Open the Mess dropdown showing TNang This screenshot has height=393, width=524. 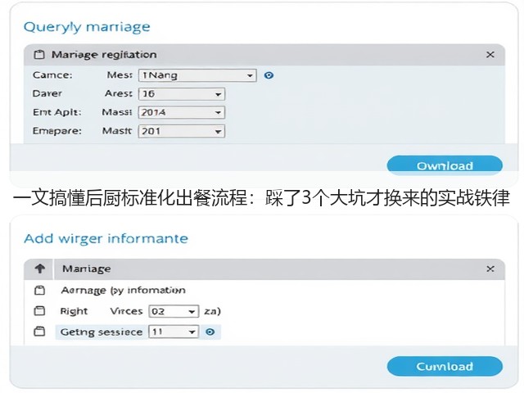tap(197, 75)
